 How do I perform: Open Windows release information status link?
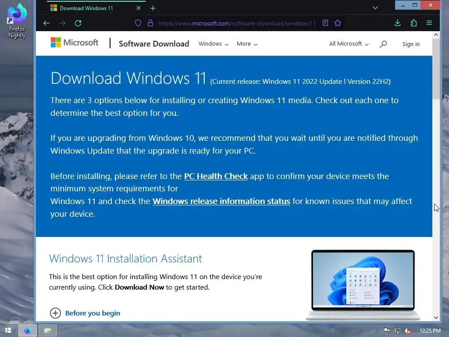click(x=221, y=201)
